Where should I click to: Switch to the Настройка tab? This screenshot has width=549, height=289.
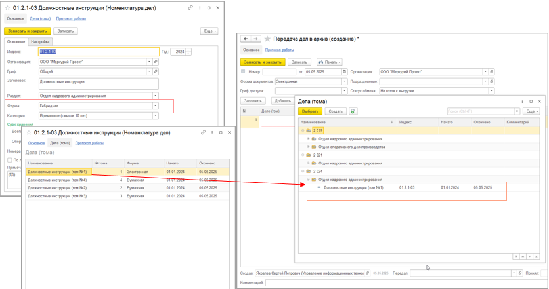[x=40, y=41]
